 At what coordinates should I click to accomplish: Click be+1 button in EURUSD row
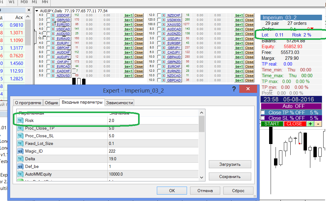[129, 25]
